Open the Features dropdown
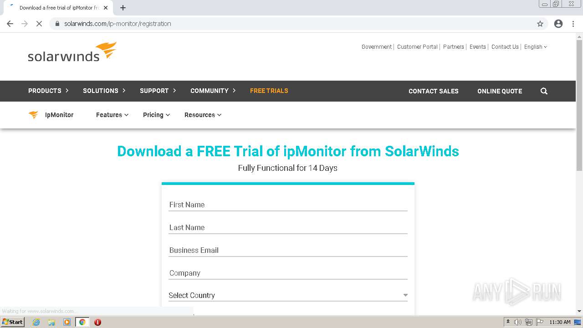This screenshot has height=328, width=583. coord(112,115)
